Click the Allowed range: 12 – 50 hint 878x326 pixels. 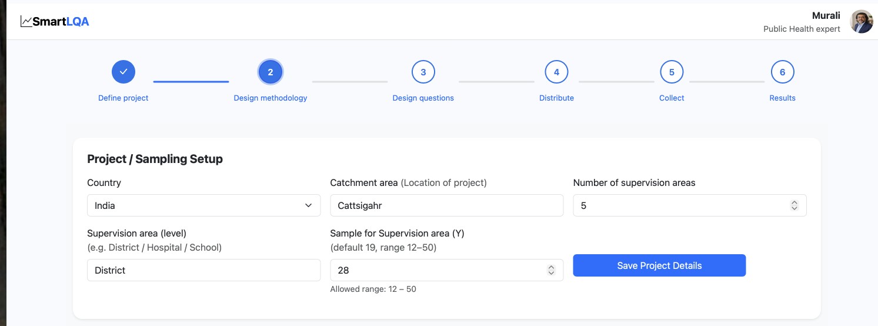click(373, 289)
